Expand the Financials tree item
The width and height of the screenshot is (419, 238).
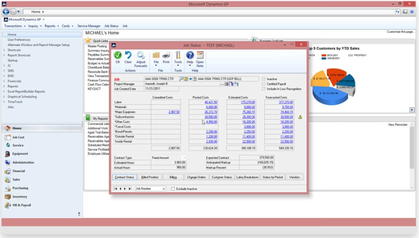pos(4,81)
